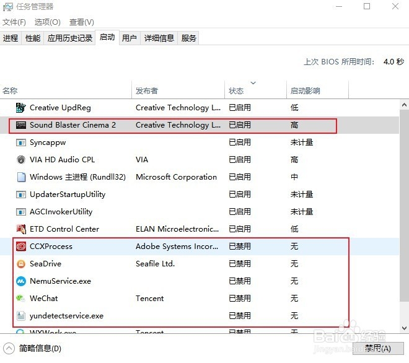
Task: Click the yundetectservice.exe document icon
Action: click(21, 316)
